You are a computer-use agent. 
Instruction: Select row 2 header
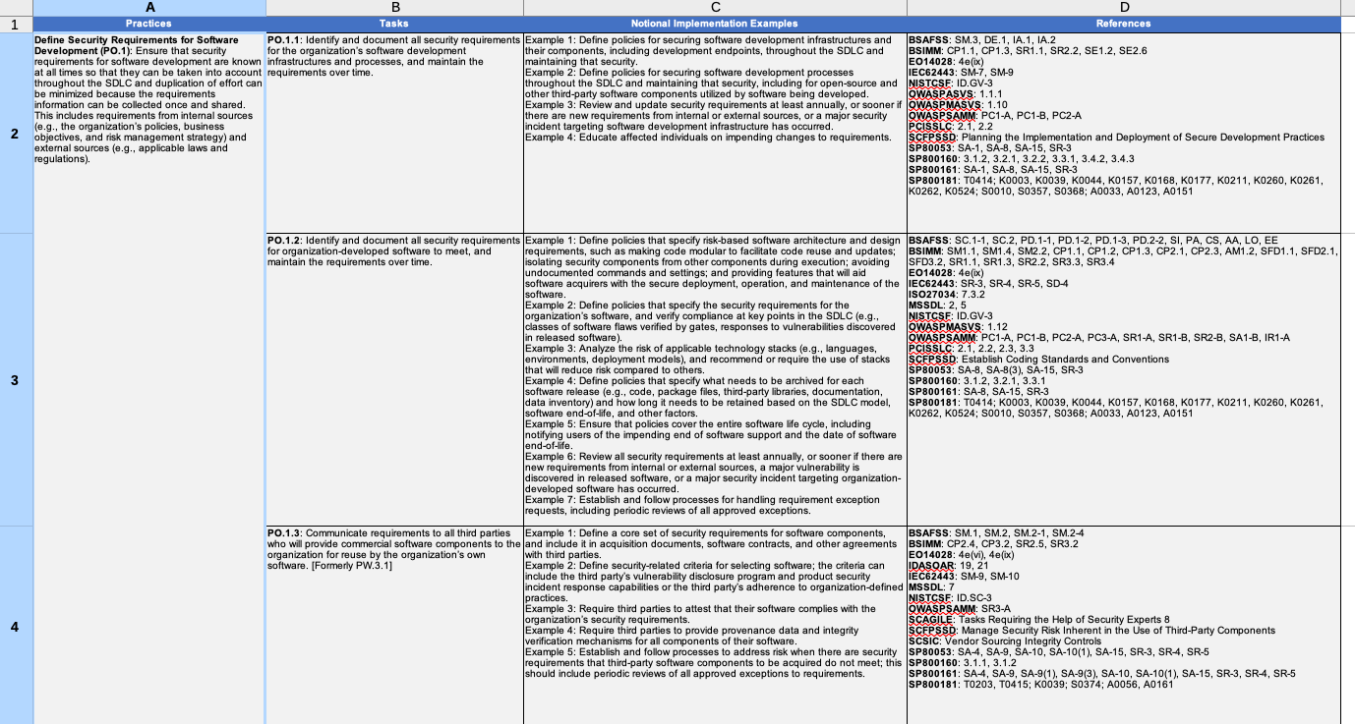pyautogui.click(x=16, y=134)
